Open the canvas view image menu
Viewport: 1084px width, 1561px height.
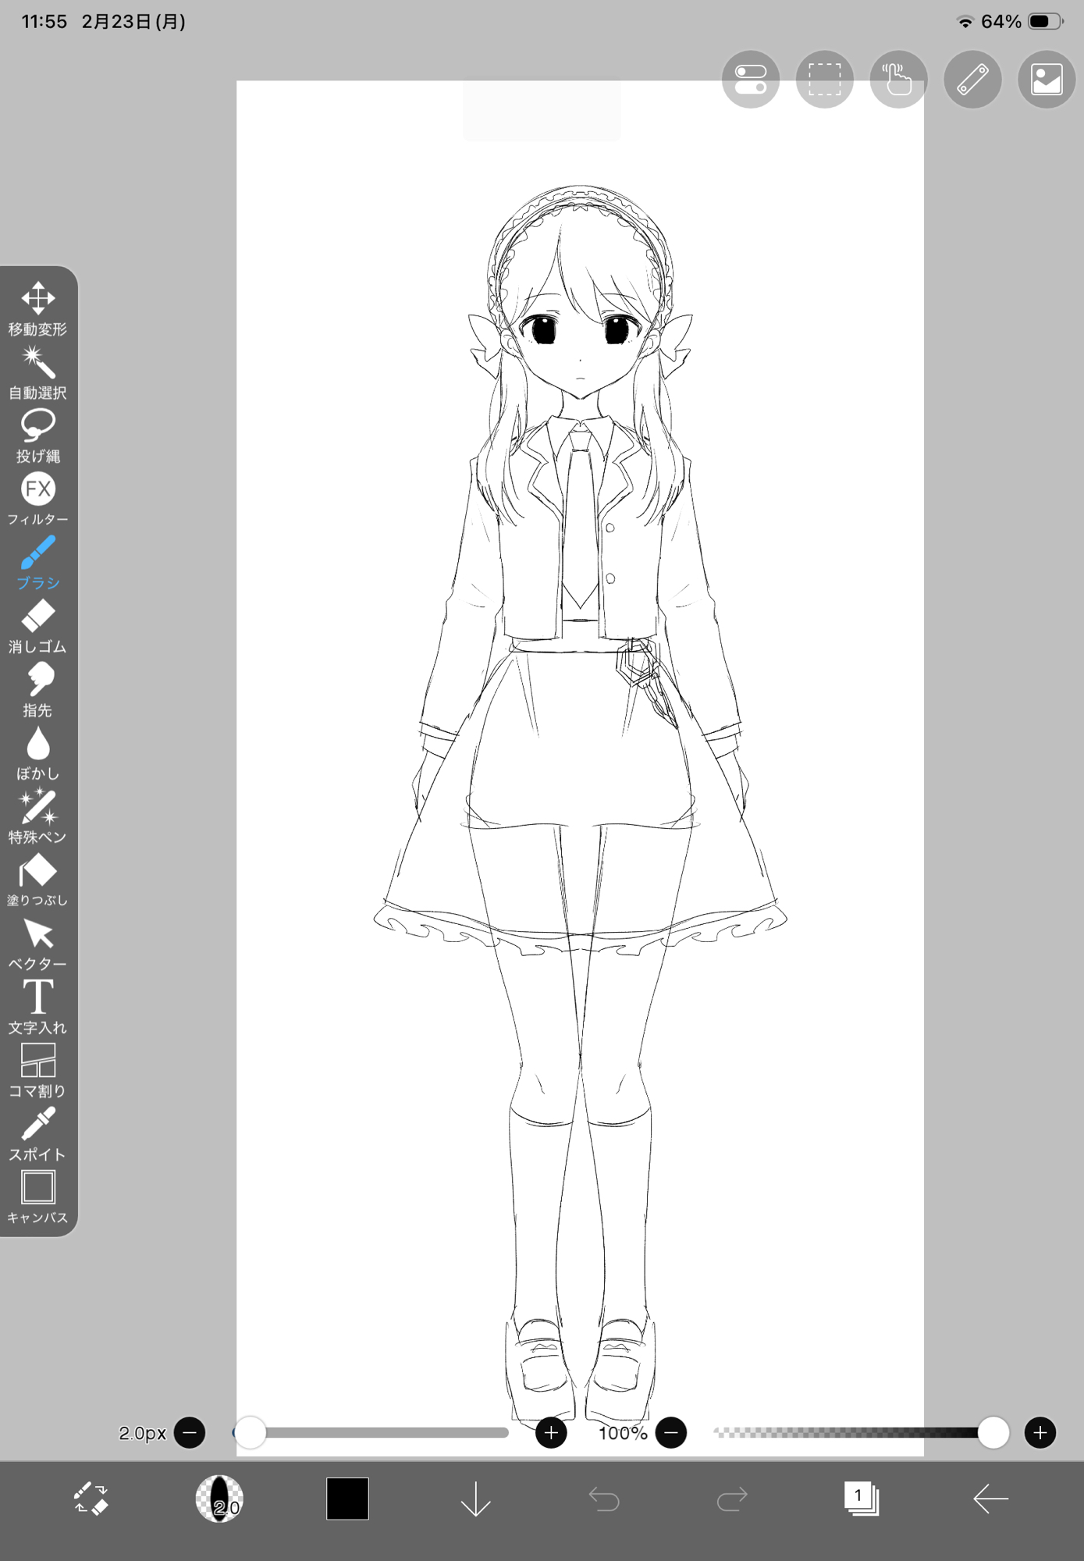[x=1046, y=80]
